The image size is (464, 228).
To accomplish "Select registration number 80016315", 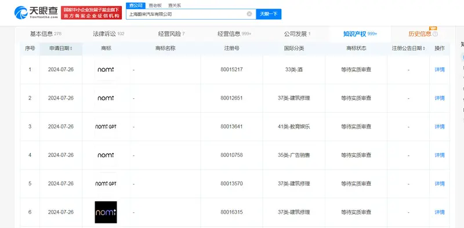I will tap(231, 212).
